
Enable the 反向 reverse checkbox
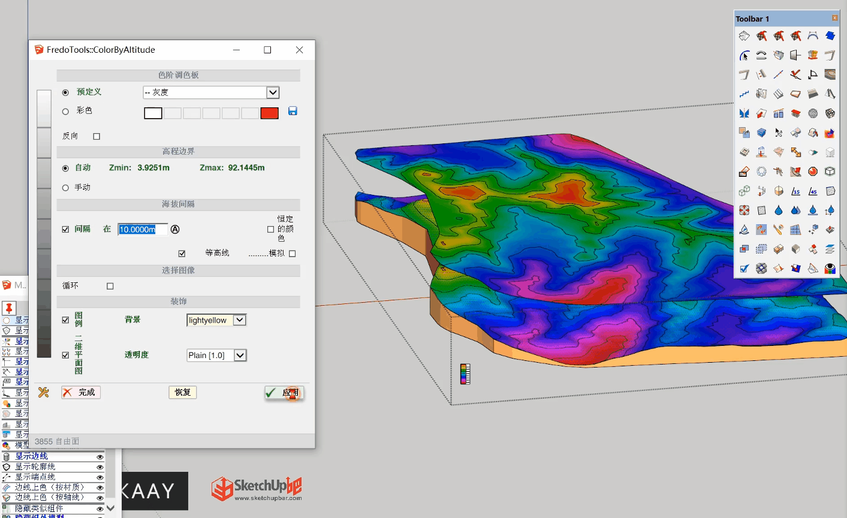pyautogui.click(x=97, y=137)
